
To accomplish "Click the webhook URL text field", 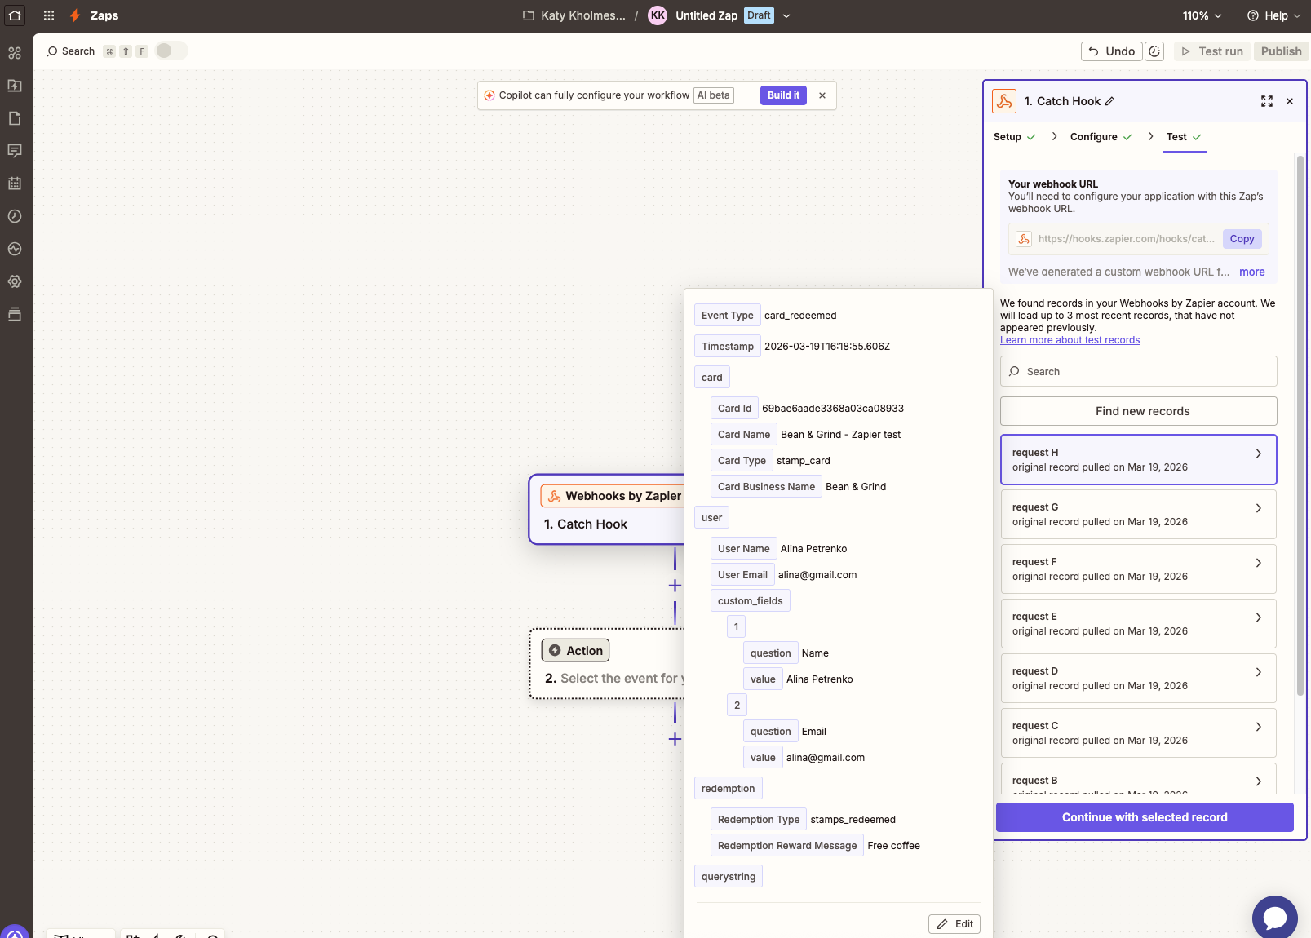I will [1126, 239].
